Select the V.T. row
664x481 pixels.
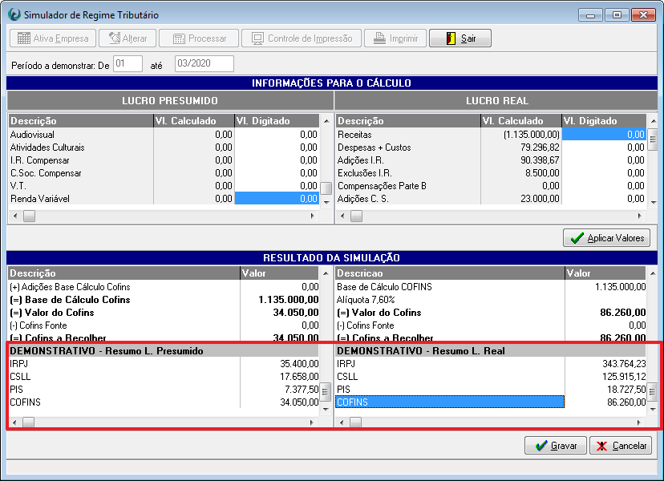(x=164, y=185)
